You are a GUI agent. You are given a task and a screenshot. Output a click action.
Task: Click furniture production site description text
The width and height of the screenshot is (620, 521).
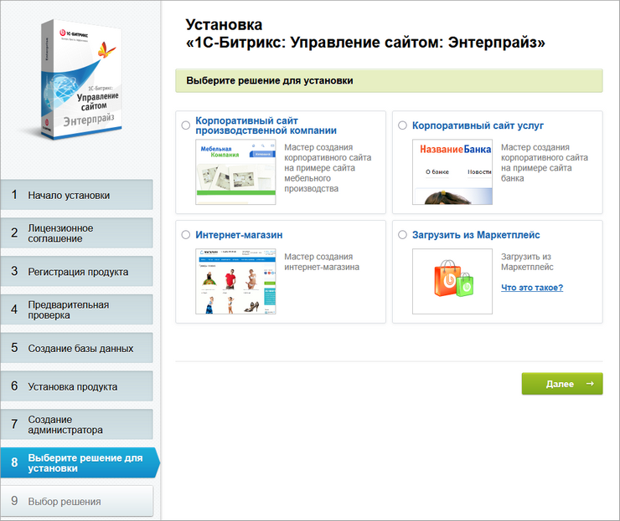[328, 168]
